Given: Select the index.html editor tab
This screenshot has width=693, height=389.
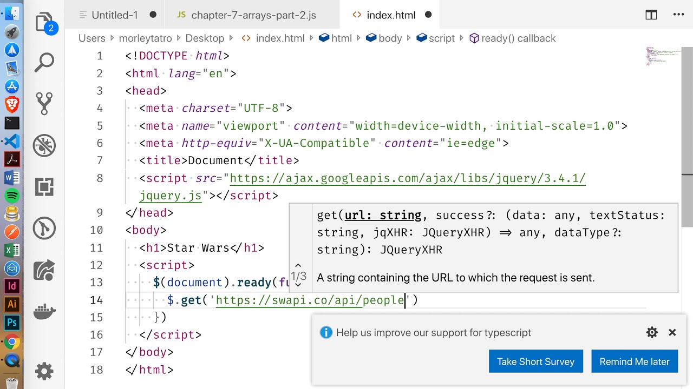Looking at the screenshot, I should coord(391,15).
